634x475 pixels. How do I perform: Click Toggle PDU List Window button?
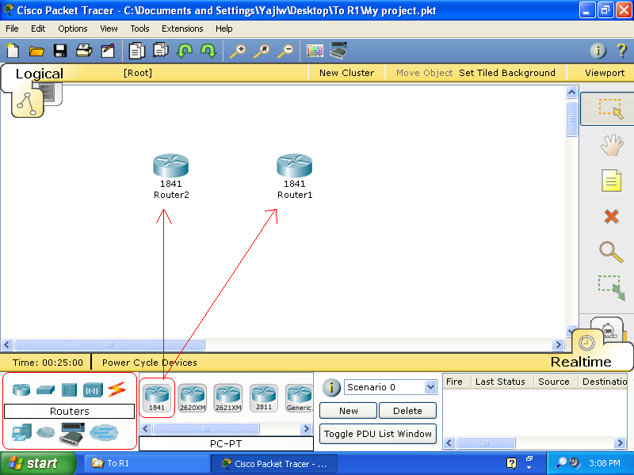pyautogui.click(x=378, y=434)
